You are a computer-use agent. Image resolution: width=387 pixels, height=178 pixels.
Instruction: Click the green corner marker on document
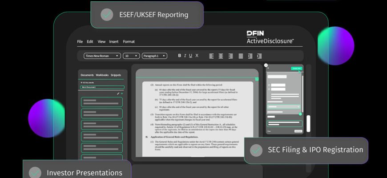[x=257, y=79]
